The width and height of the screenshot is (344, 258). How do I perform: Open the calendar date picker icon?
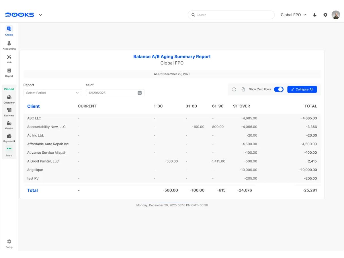pyautogui.click(x=140, y=93)
